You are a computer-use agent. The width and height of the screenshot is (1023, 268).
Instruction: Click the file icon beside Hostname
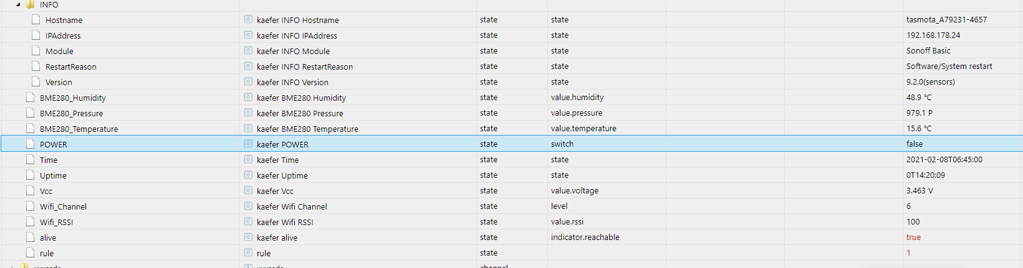point(36,20)
